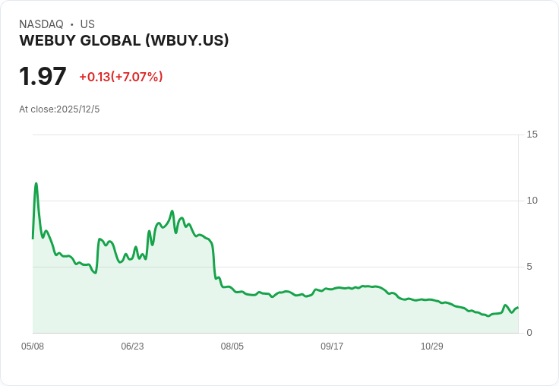Click the 05/08 date axis label
The width and height of the screenshot is (559, 386).
[x=33, y=346]
